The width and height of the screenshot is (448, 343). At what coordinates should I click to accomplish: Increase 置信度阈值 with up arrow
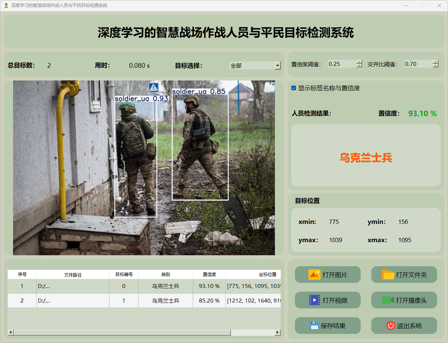(x=359, y=62)
